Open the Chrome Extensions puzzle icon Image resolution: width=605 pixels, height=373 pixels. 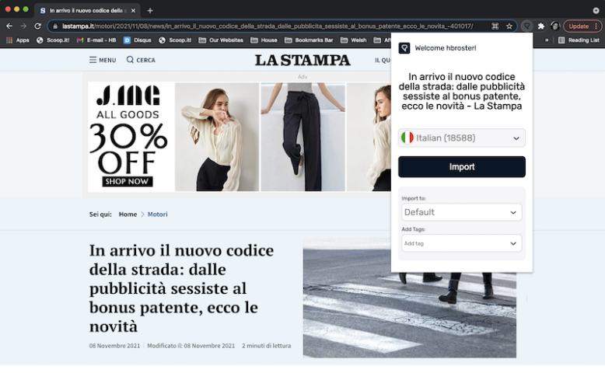[x=541, y=26]
